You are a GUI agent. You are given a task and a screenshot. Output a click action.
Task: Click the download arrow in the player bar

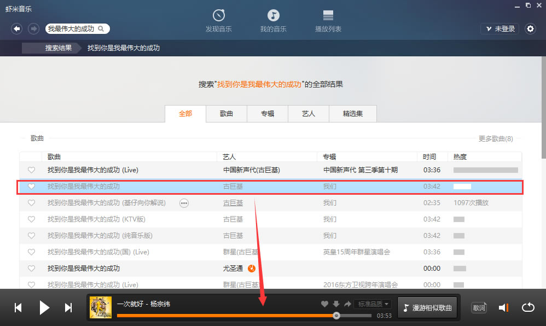tap(335, 303)
